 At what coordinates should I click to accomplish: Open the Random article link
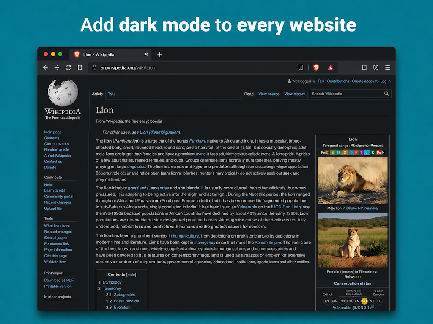57,150
